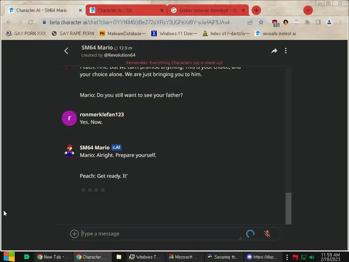The height and width of the screenshot is (262, 349).
Task: Switch to the syskey remover download tab
Action: pos(208,10)
